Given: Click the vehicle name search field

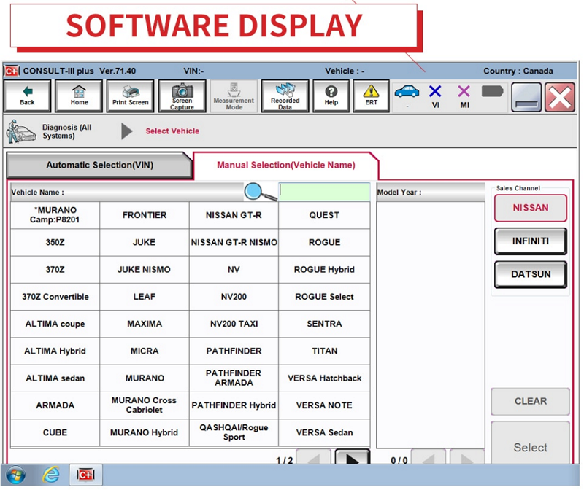Looking at the screenshot, I should point(324,192).
